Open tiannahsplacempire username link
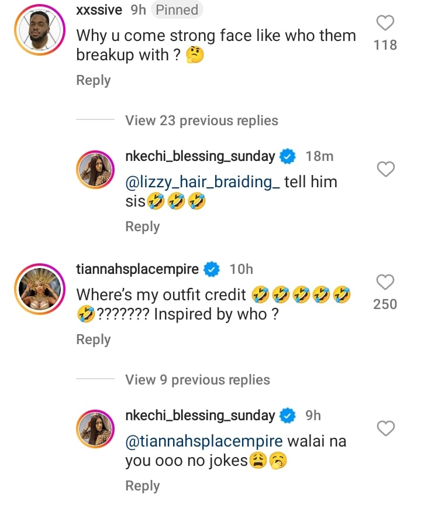The width and height of the screenshot is (421, 508). [137, 269]
